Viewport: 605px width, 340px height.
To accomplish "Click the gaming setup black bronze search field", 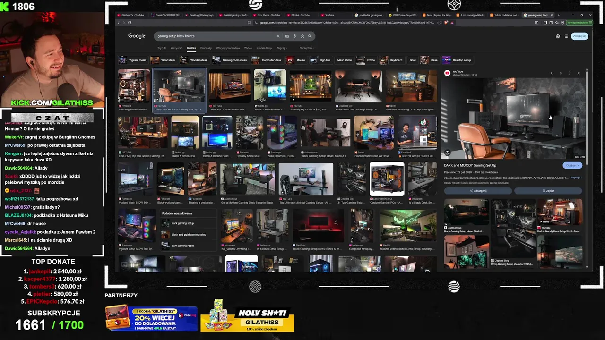I will [215, 36].
